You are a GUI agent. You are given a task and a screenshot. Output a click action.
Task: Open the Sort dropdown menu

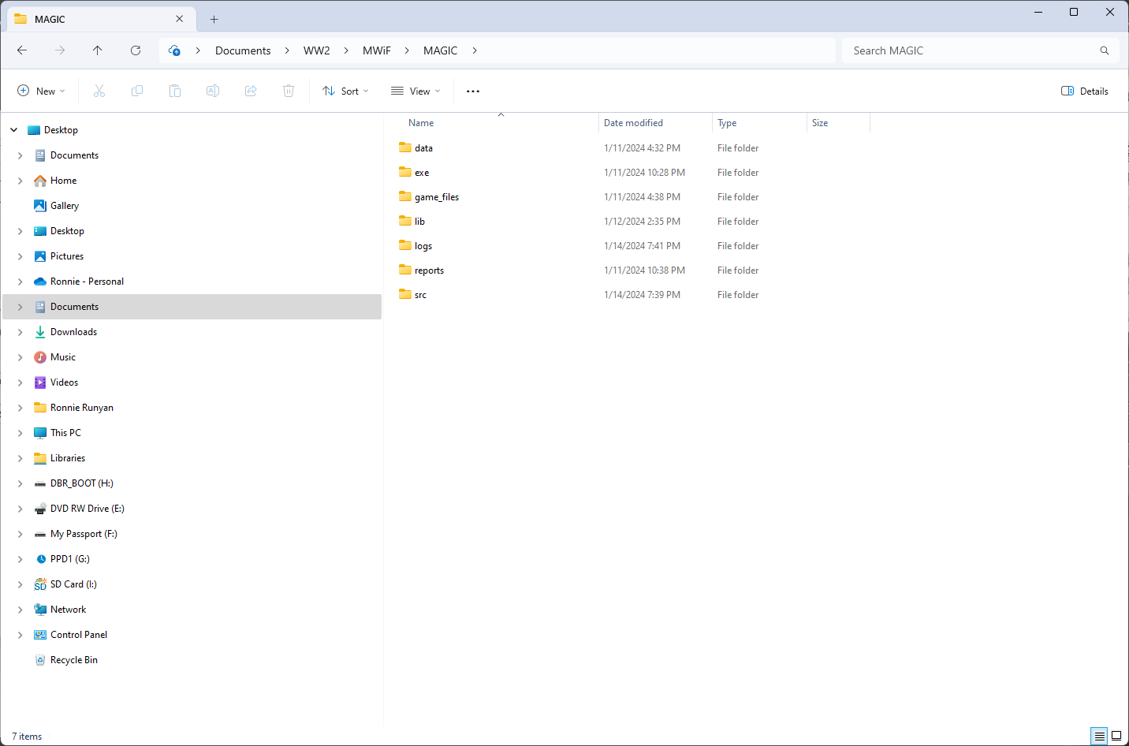(345, 91)
